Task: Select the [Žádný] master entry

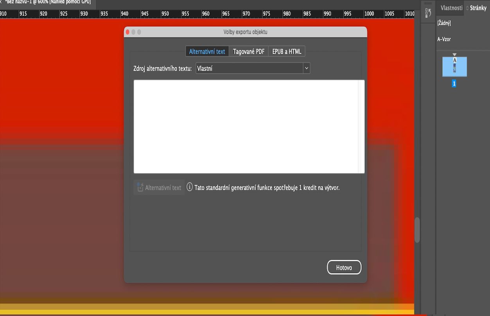Action: pyautogui.click(x=444, y=24)
